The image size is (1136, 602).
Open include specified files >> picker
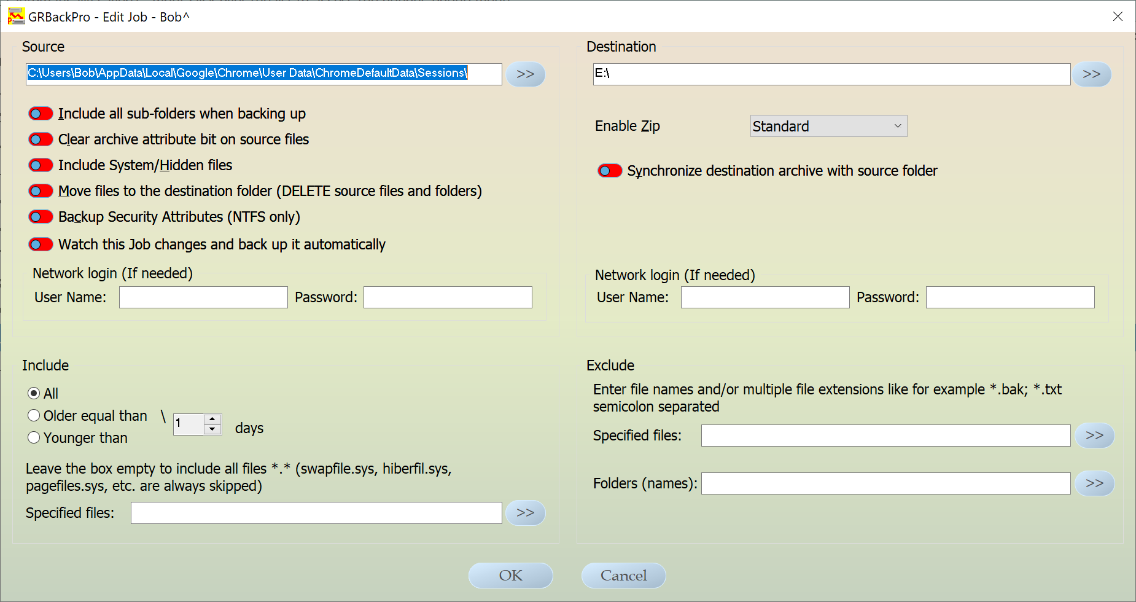tap(525, 513)
